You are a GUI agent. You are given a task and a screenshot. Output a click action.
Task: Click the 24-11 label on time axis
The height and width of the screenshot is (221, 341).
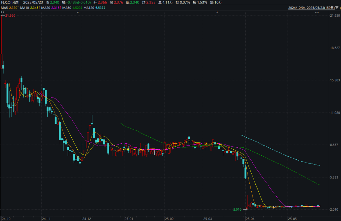click(46, 218)
